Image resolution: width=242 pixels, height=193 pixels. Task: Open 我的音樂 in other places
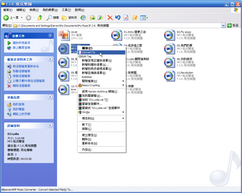click(x=19, y=104)
